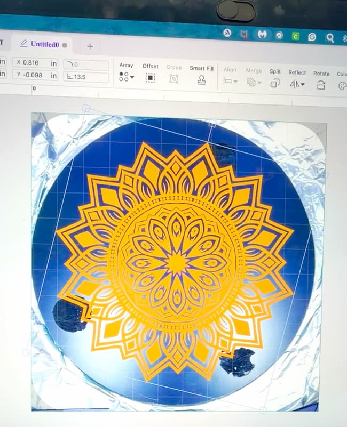Click the Rotate tool icon
The image size is (347, 427).
click(321, 85)
